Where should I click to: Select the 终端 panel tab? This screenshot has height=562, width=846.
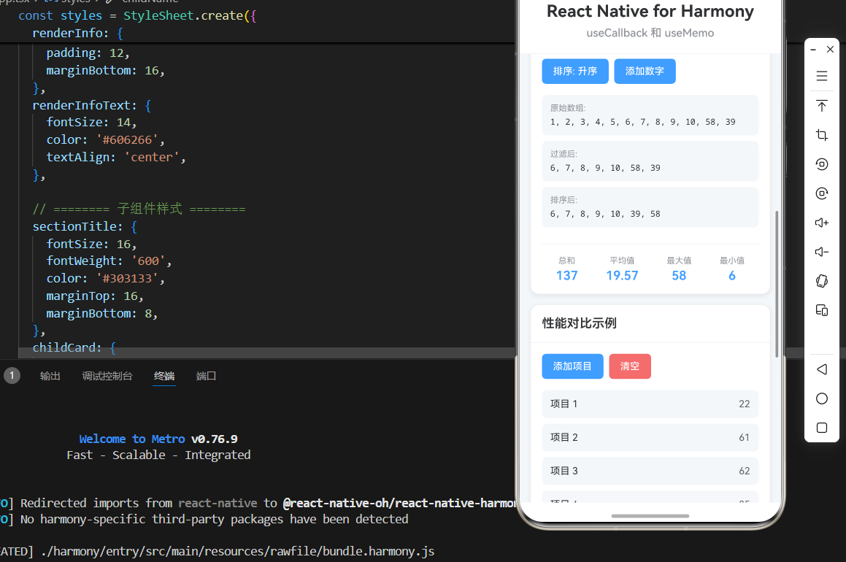(x=164, y=376)
